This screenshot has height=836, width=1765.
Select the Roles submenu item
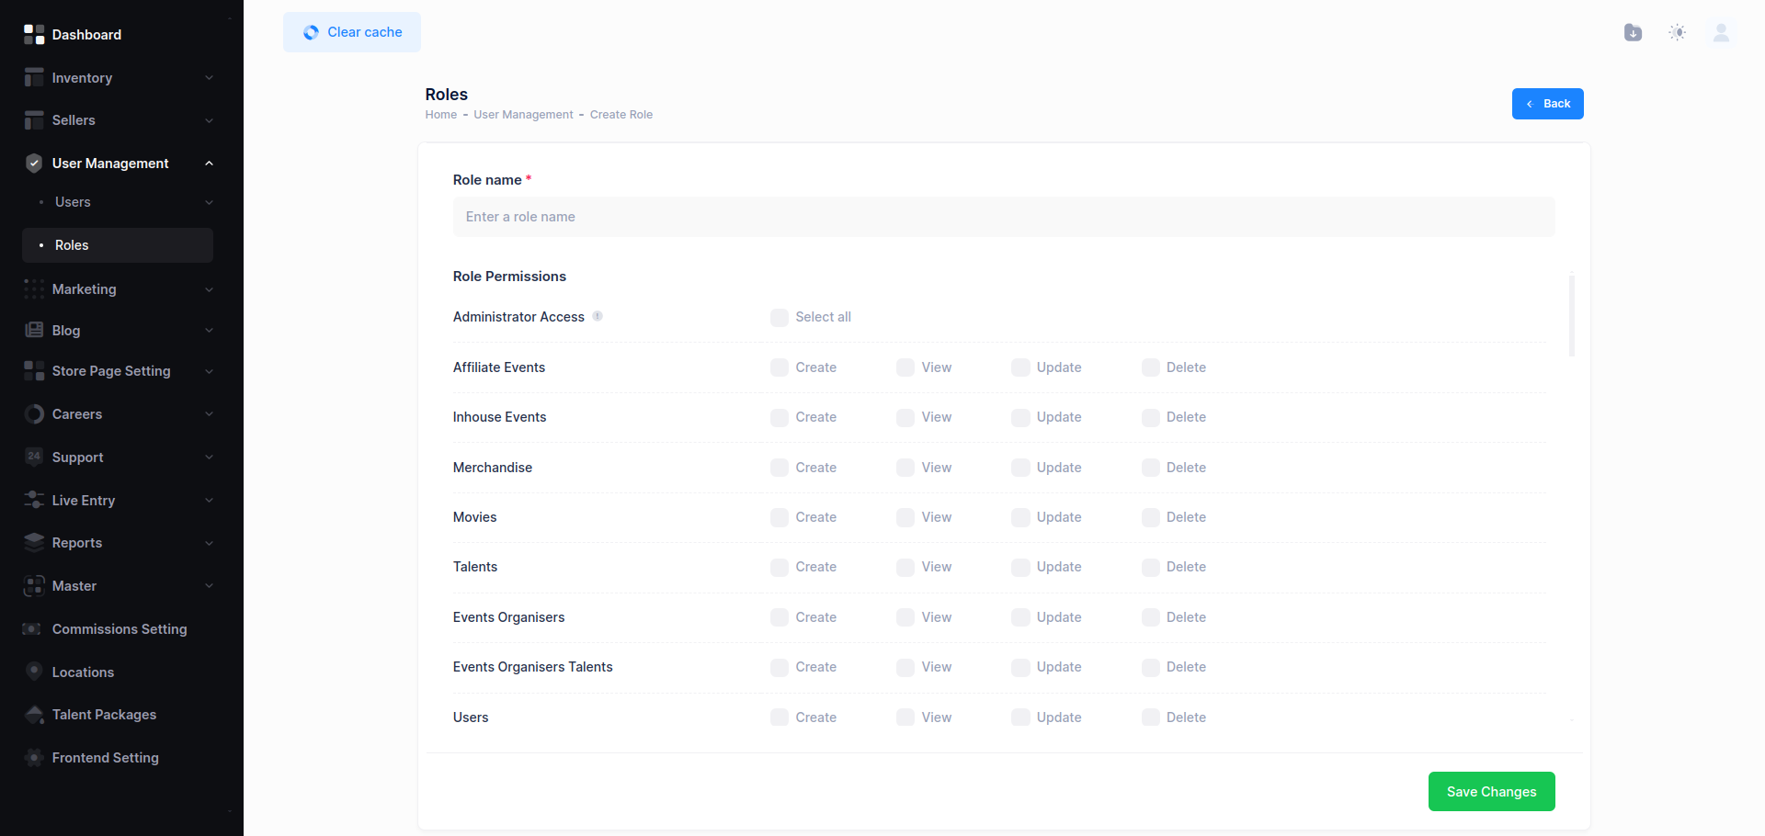click(72, 245)
